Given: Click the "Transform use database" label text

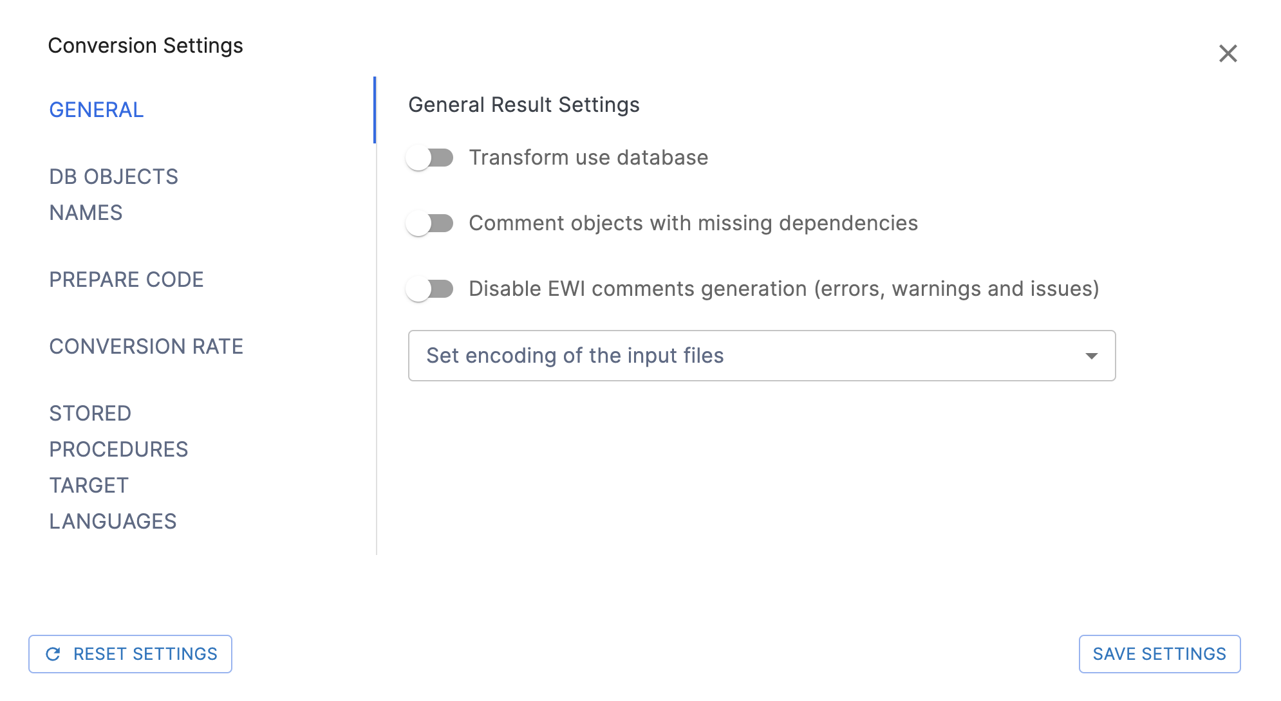Looking at the screenshot, I should pos(588,158).
